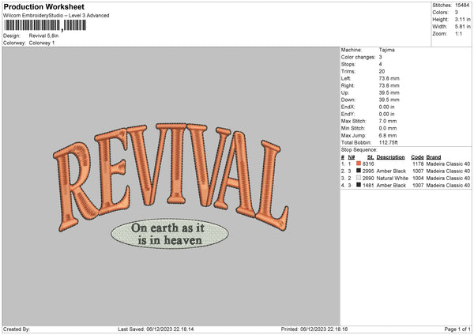The image size is (474, 335).
Task: Pick the 2690 Natural White swatch
Action: 359,178
